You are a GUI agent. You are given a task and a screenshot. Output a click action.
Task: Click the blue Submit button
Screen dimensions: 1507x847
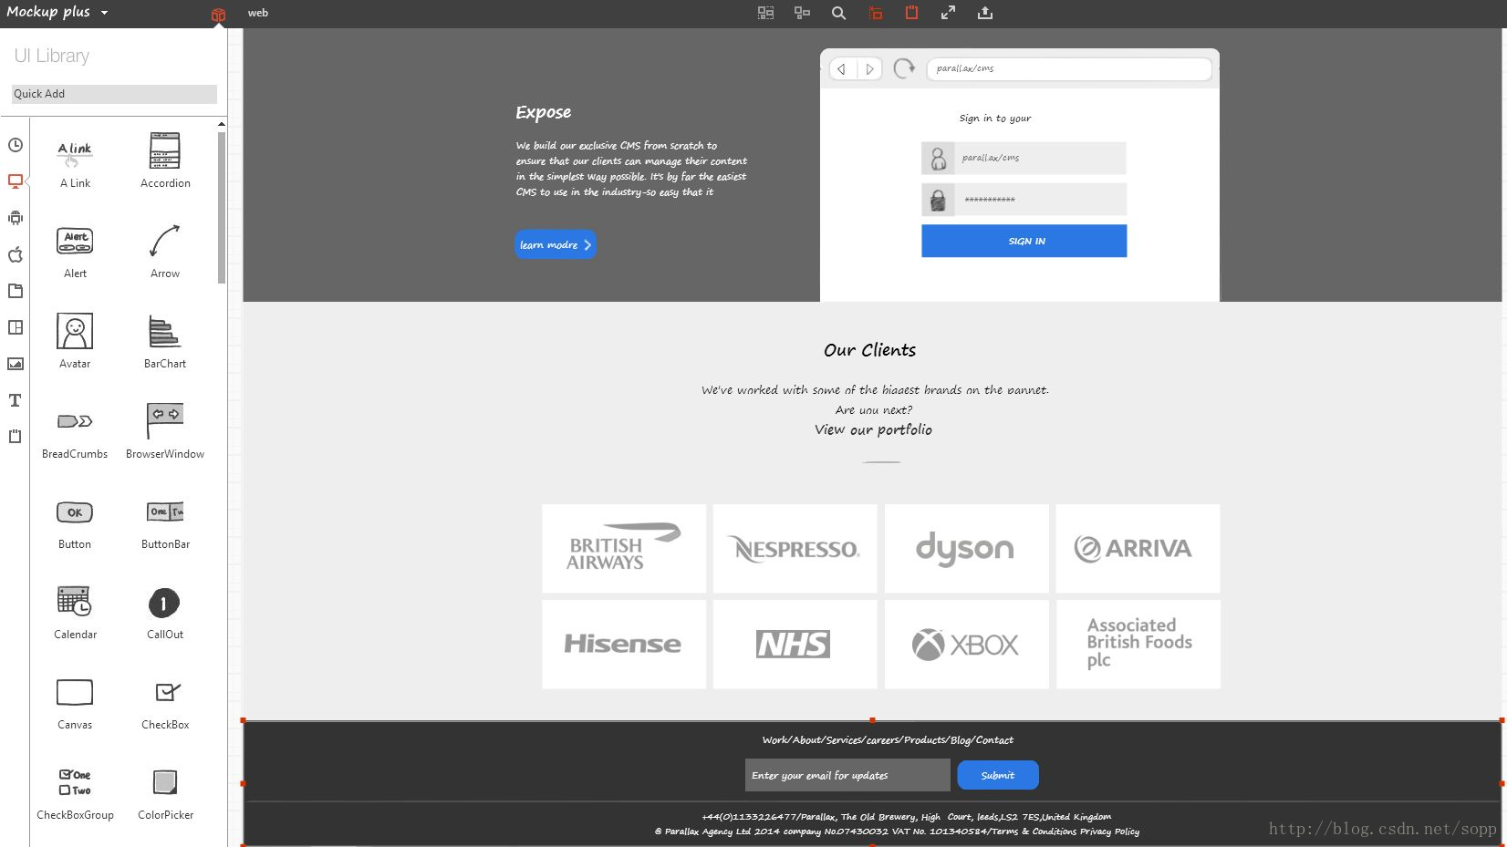pyautogui.click(x=998, y=775)
